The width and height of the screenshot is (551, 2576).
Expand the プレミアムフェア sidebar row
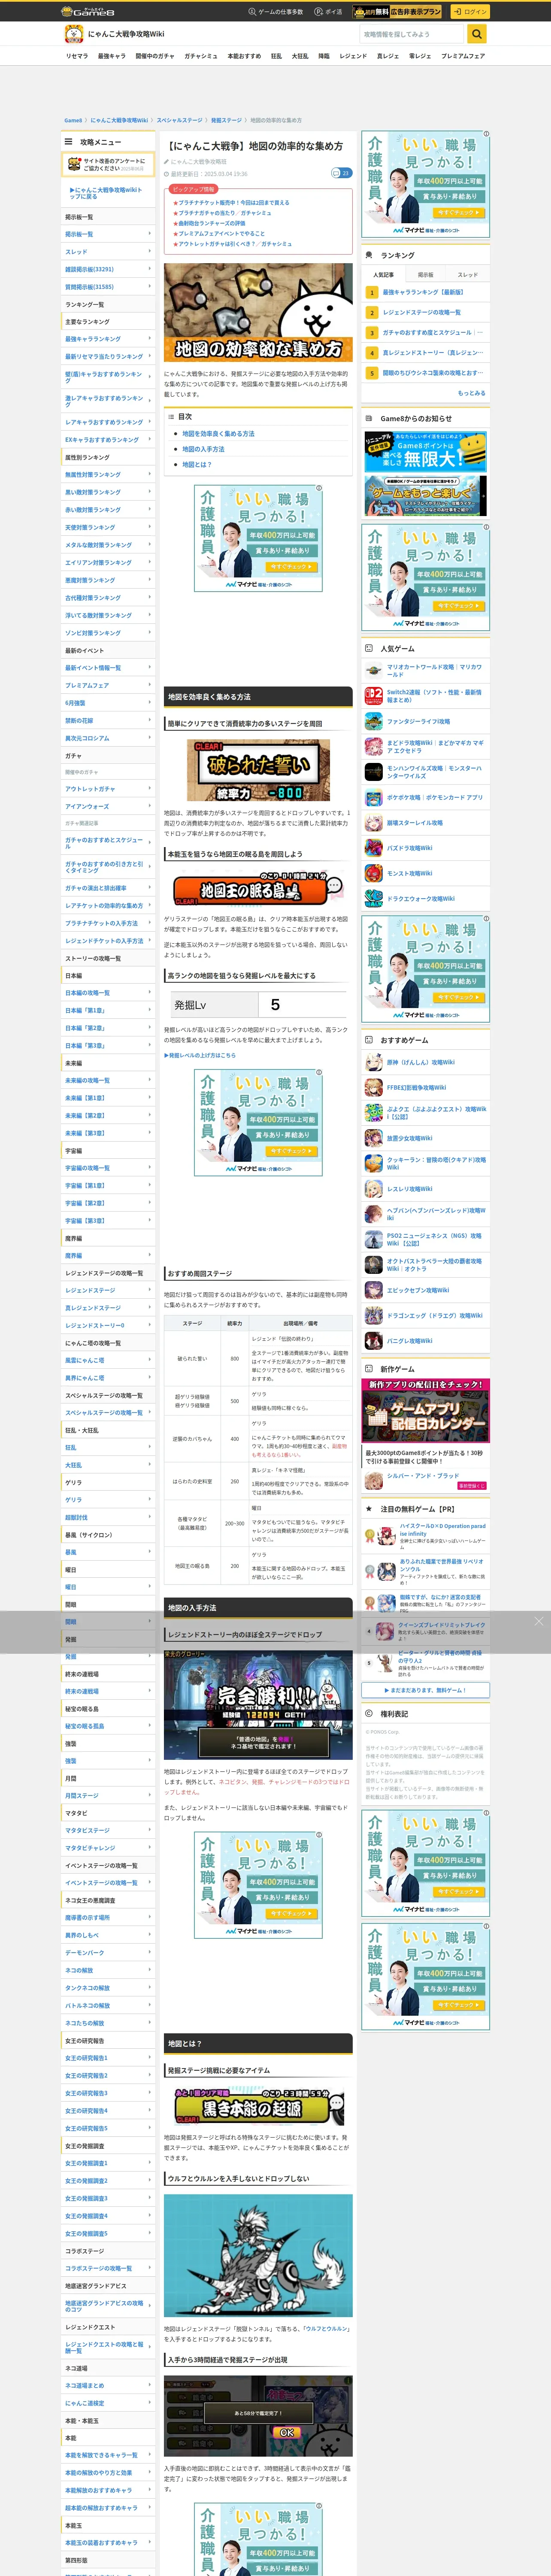108,685
